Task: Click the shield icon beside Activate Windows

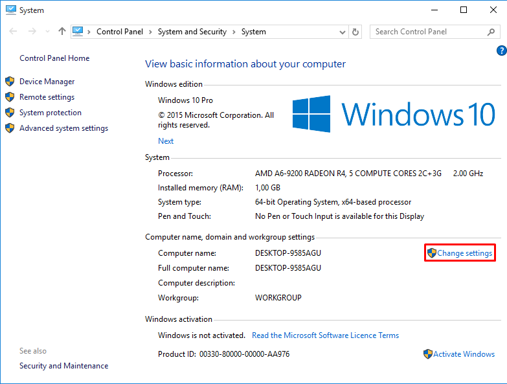Action: point(428,354)
